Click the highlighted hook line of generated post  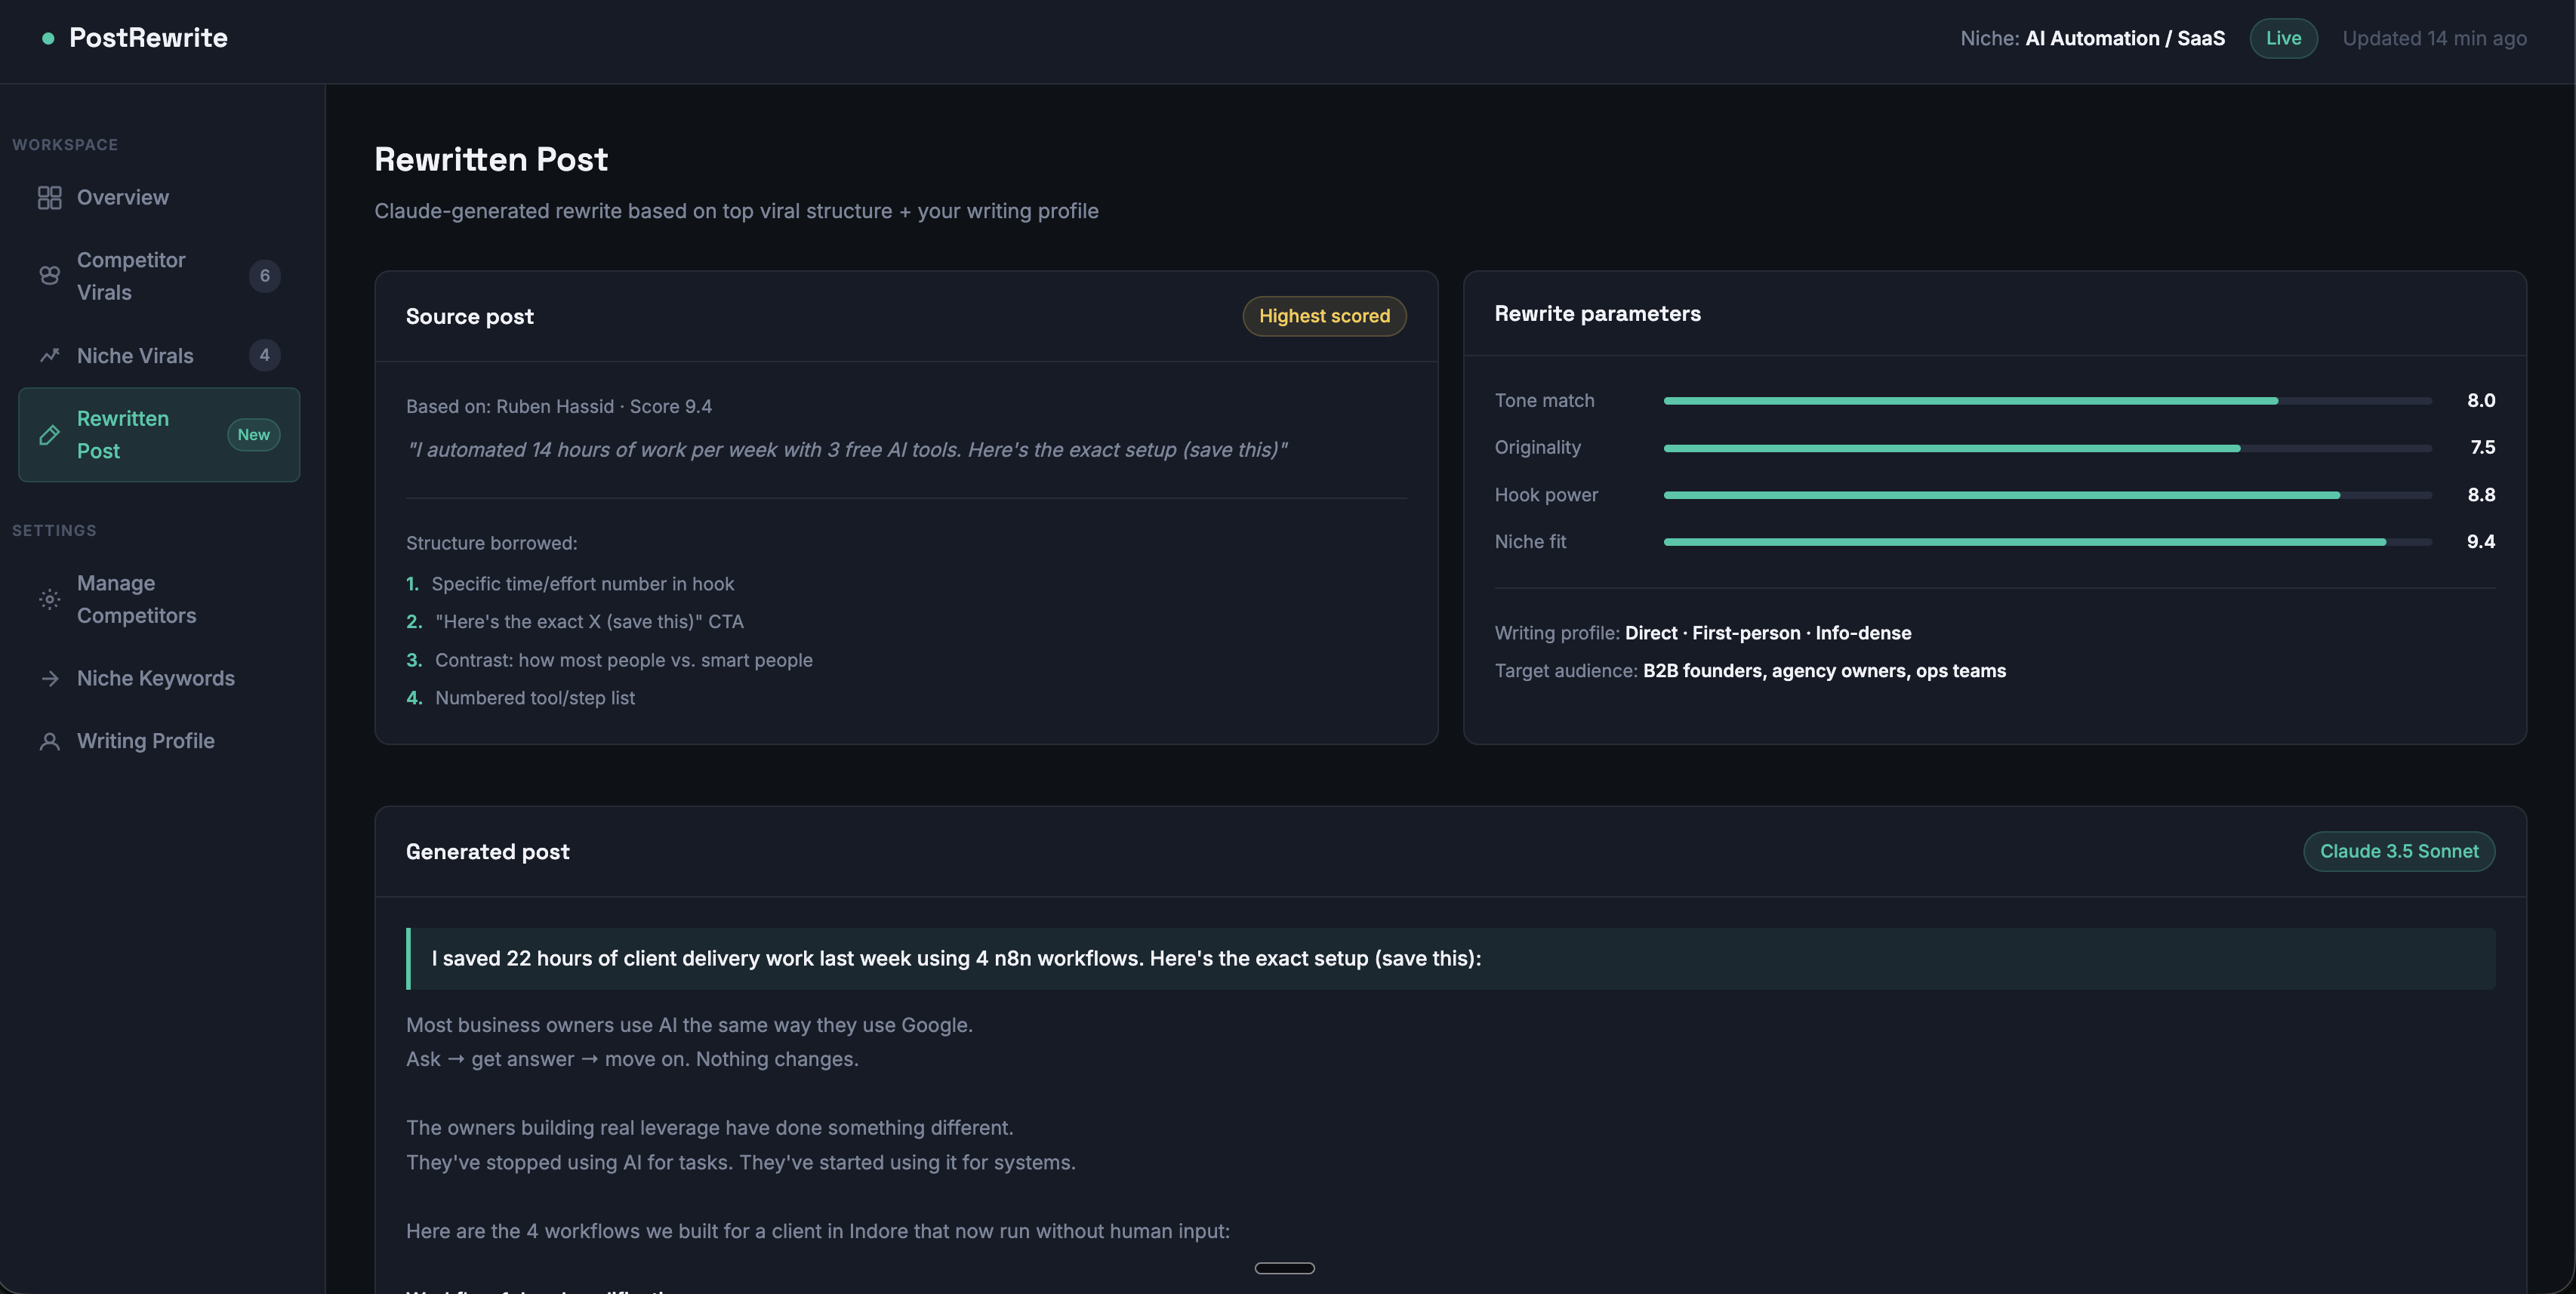1450,959
